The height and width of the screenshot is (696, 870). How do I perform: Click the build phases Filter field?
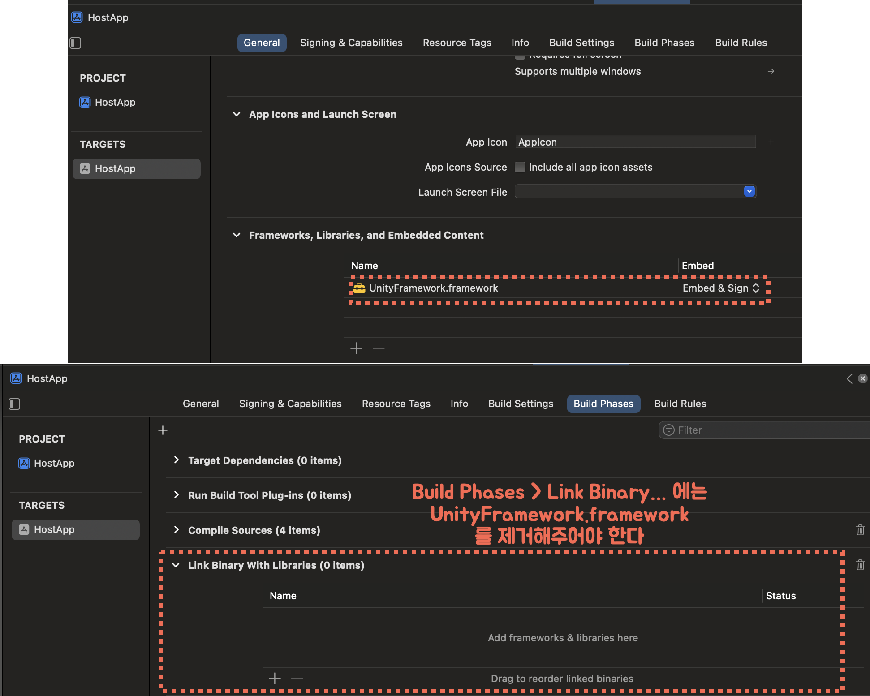pos(764,430)
